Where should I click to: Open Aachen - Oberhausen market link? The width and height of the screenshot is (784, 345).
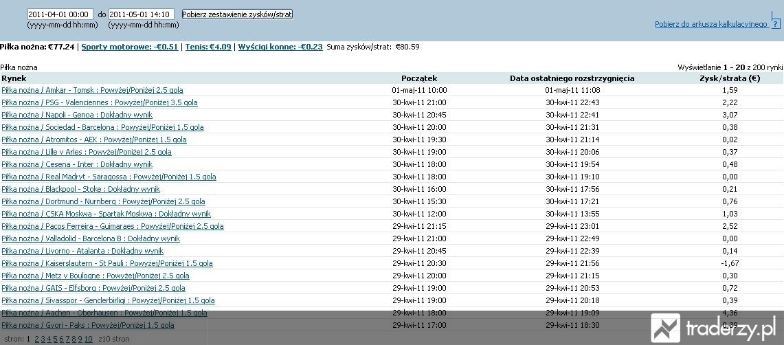pos(104,313)
